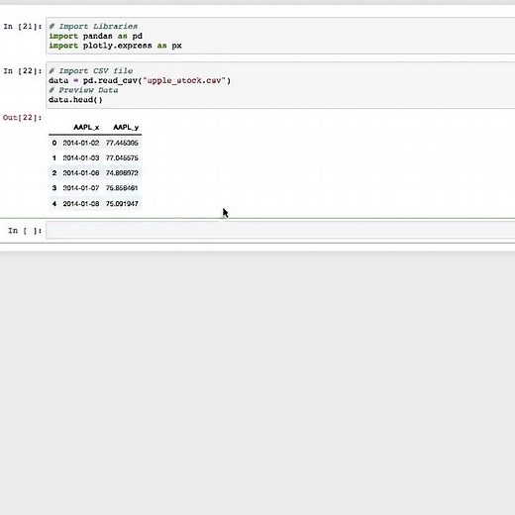Click the In [22] read_csv code cell
This screenshot has width=515, height=515.
(280, 85)
